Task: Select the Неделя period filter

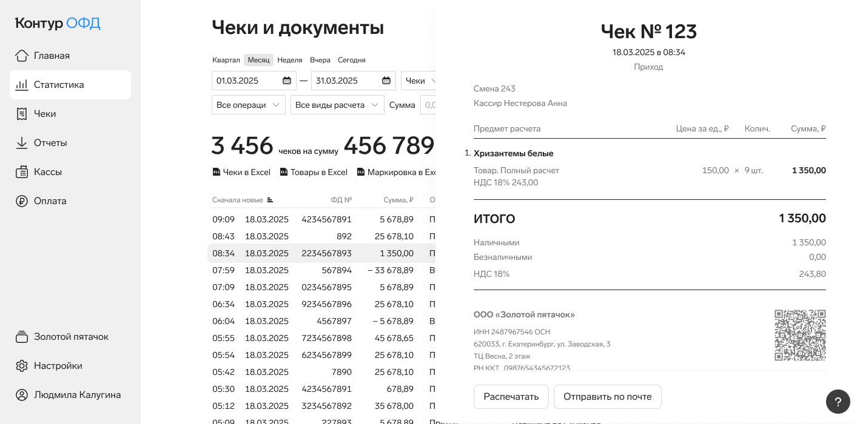Action: (x=290, y=60)
